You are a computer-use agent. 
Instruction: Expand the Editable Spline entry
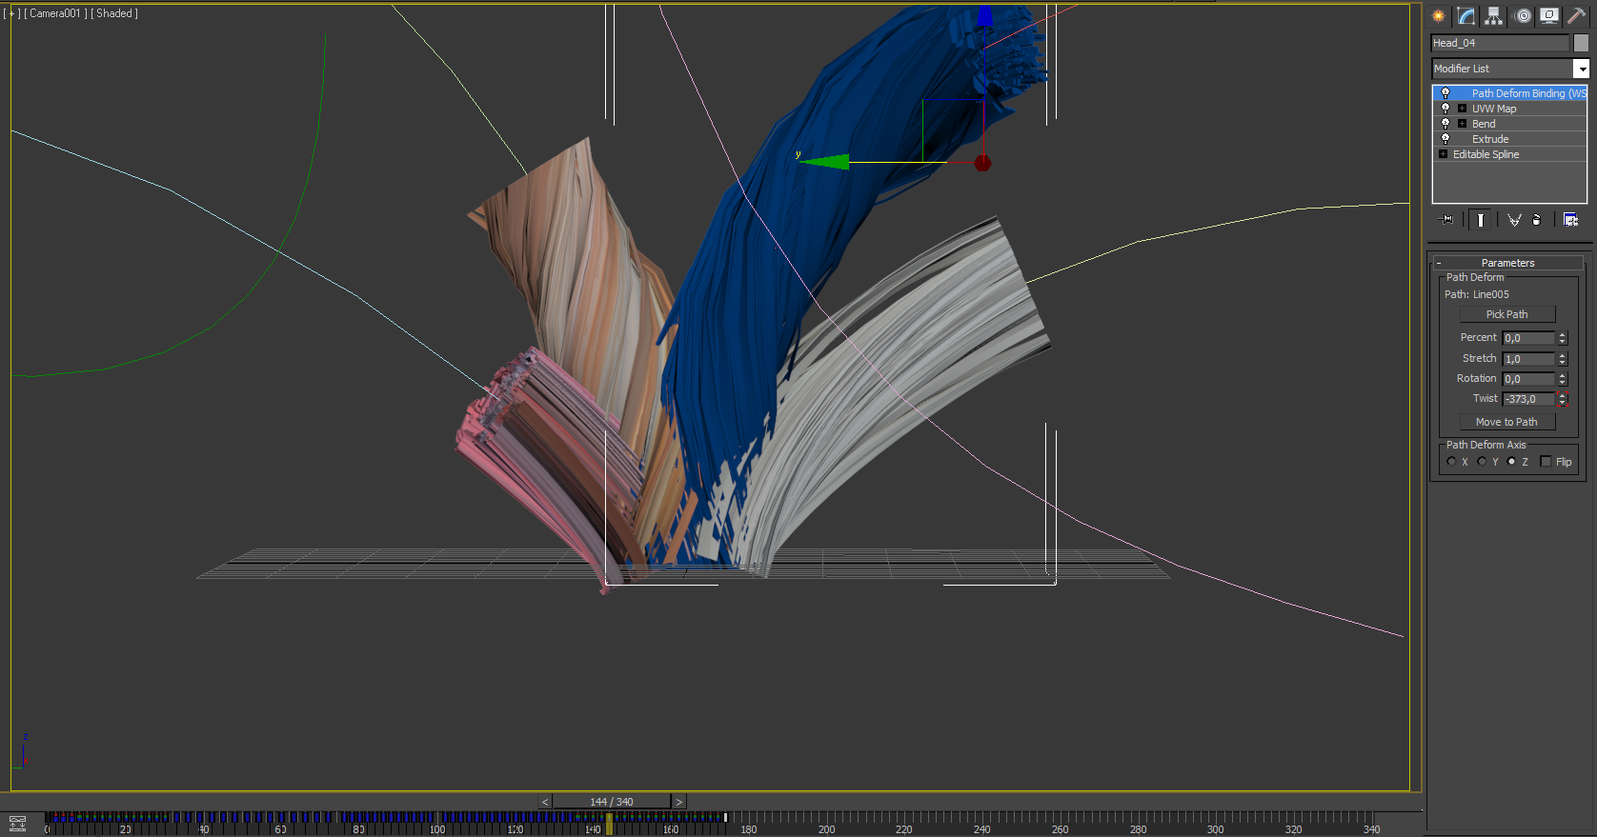(1443, 154)
